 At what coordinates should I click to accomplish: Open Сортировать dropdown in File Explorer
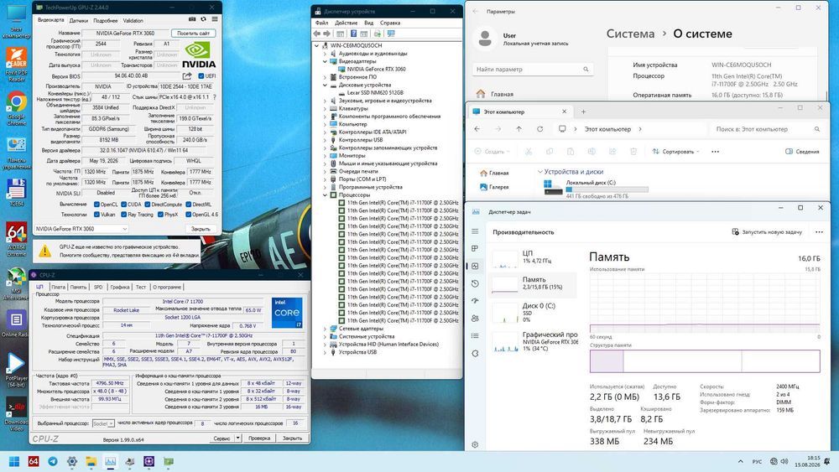tap(675, 152)
